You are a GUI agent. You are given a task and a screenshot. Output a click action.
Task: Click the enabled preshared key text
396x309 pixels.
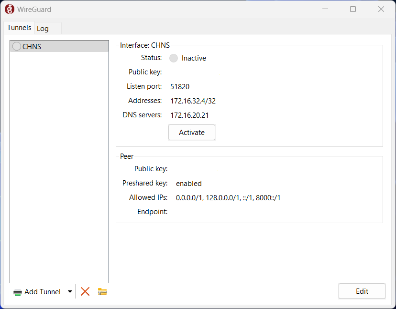188,183
